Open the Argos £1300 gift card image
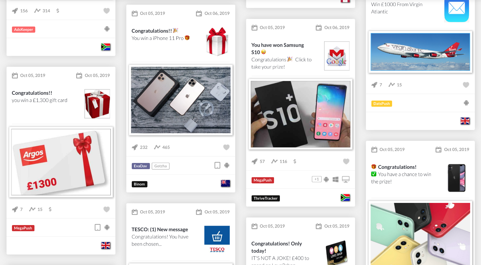 click(61, 162)
